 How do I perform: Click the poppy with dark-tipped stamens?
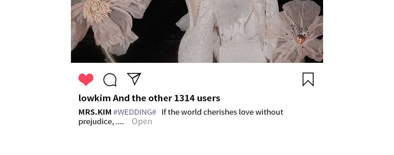(x=298, y=35)
